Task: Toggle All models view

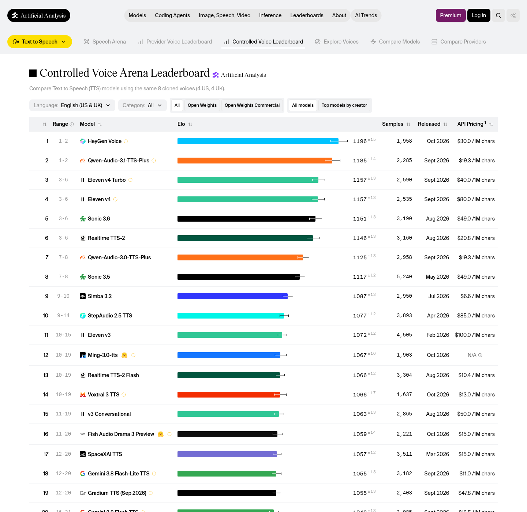Action: coord(303,105)
